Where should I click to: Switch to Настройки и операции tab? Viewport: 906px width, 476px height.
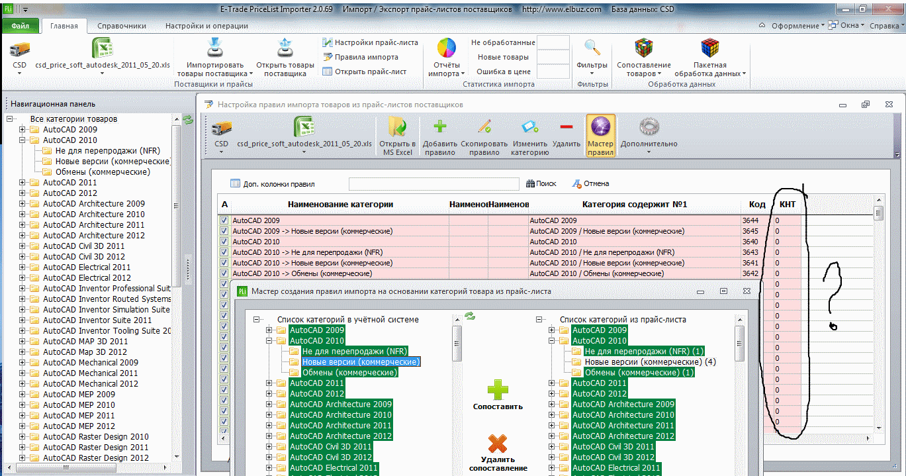tap(206, 26)
